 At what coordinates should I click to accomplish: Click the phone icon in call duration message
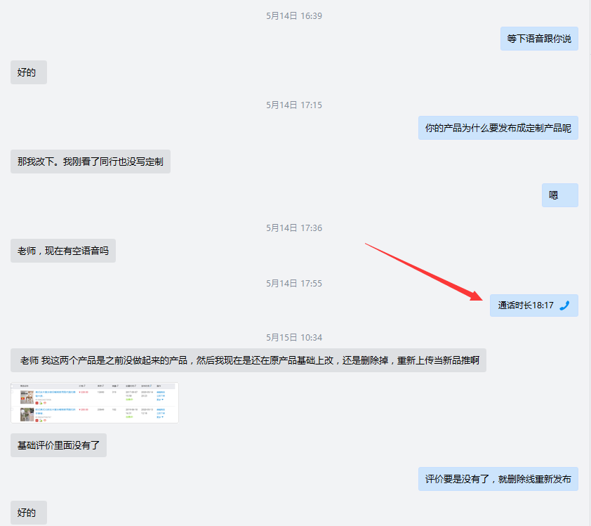[x=564, y=305]
